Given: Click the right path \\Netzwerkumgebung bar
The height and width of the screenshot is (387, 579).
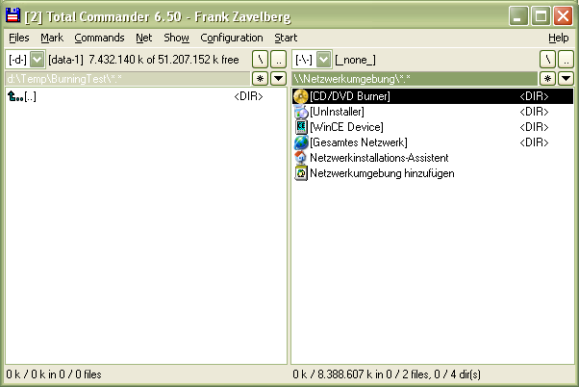Looking at the screenshot, I should coord(415,79).
